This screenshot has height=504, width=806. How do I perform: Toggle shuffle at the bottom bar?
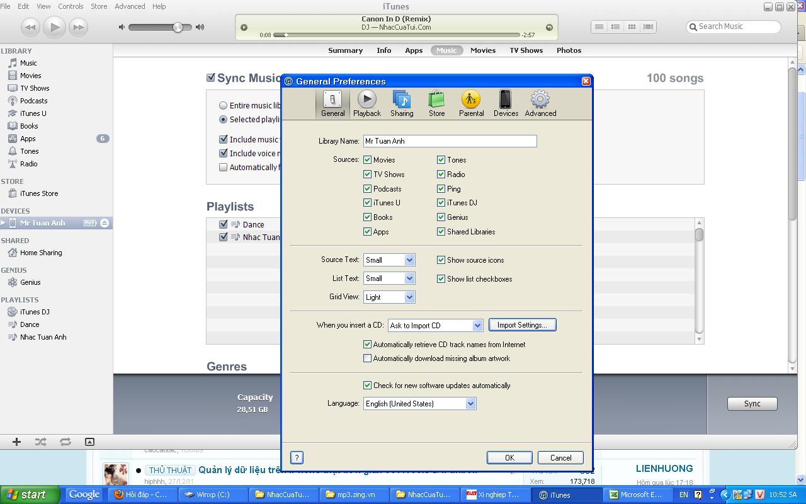[x=41, y=442]
